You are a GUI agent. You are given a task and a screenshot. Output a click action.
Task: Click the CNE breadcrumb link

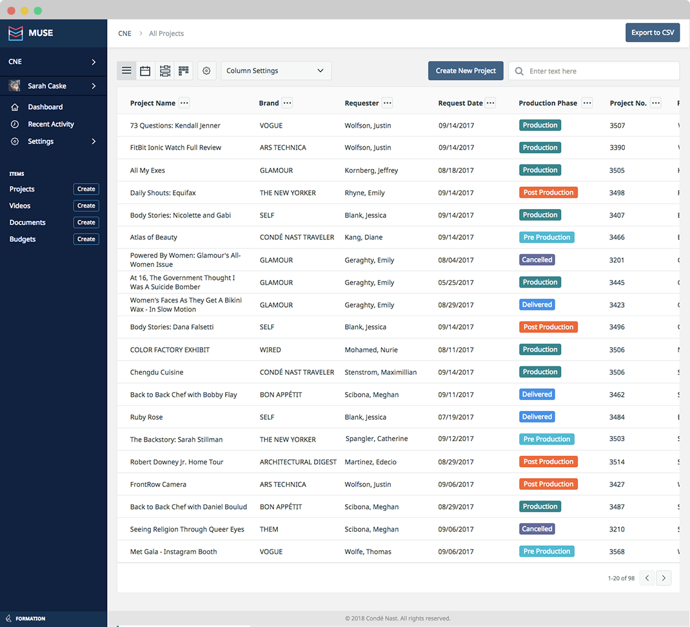(124, 34)
